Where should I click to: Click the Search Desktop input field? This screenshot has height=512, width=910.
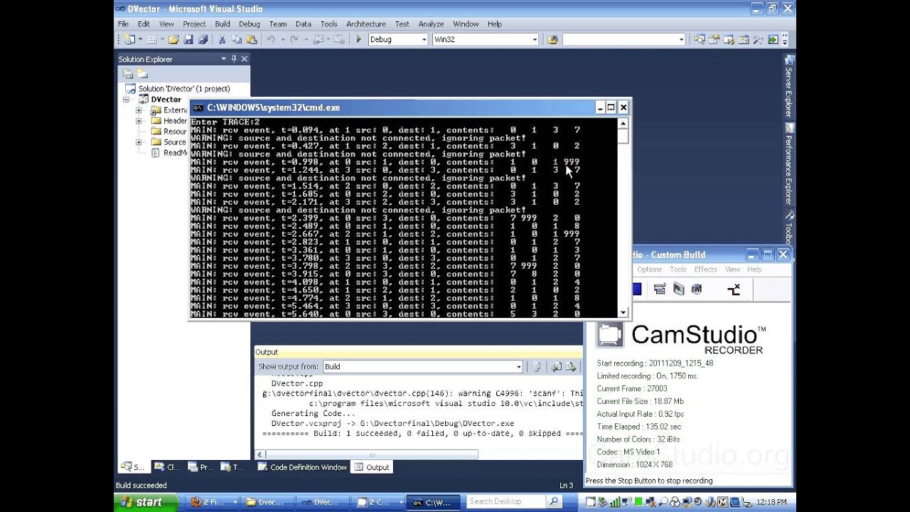(505, 501)
